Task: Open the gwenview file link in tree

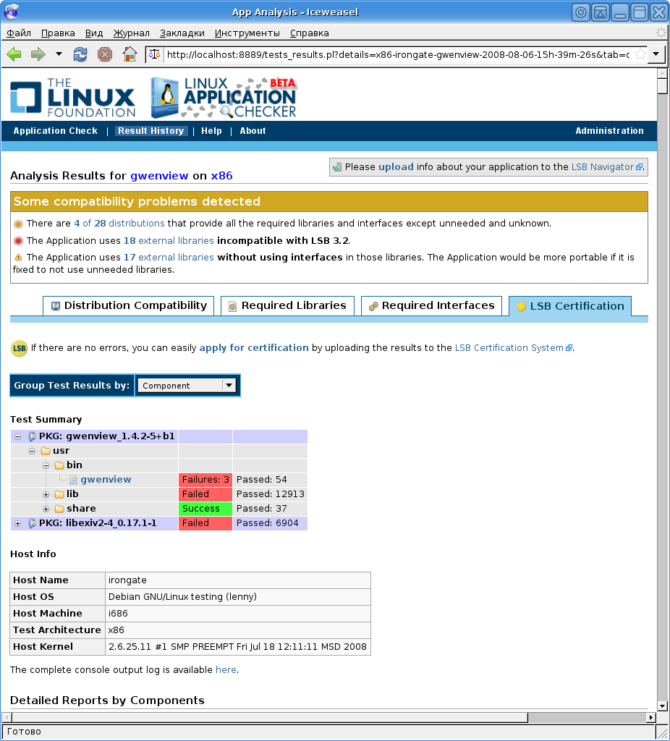Action: [106, 480]
